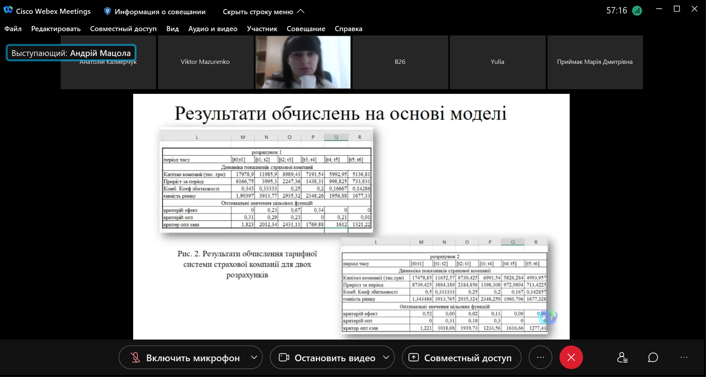Click the green connection status icon
Screen dimensions: 706x377
[637, 11]
